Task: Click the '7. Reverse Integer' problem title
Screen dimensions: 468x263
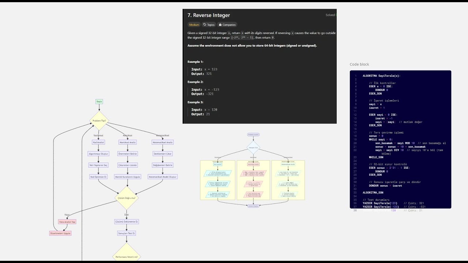Action: coord(209,15)
